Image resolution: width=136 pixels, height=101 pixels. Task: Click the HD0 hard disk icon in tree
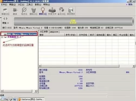pos(5,34)
